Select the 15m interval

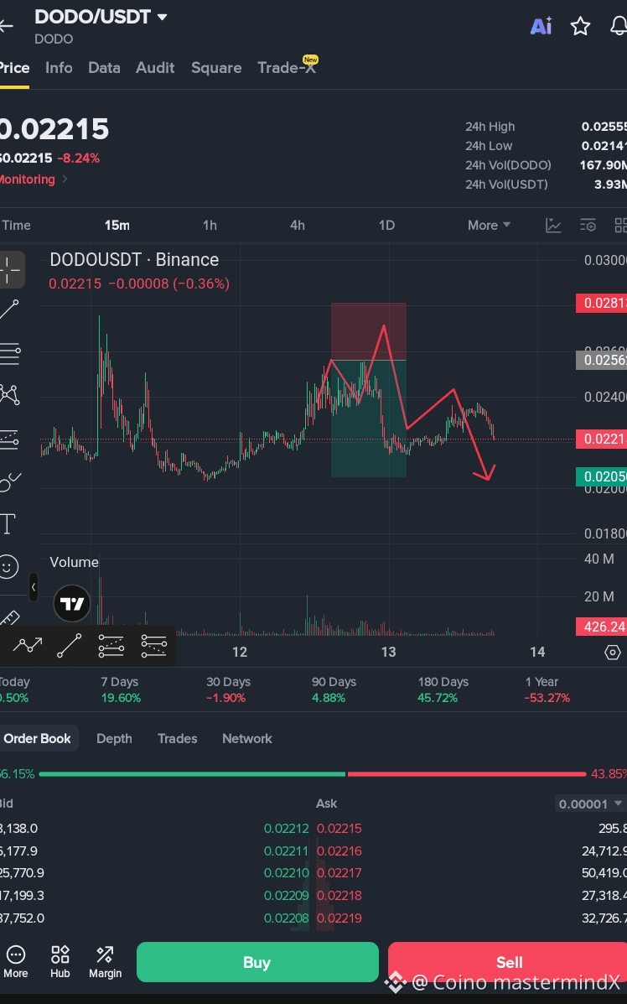click(x=117, y=226)
